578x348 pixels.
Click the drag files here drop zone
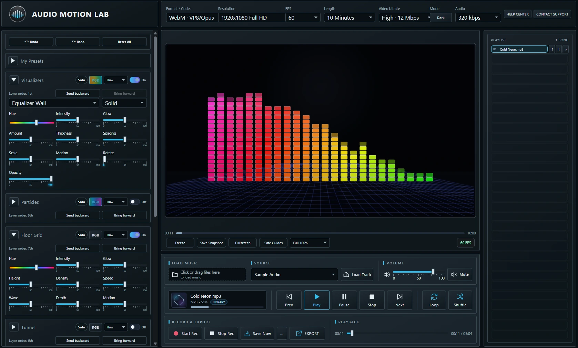[207, 274]
